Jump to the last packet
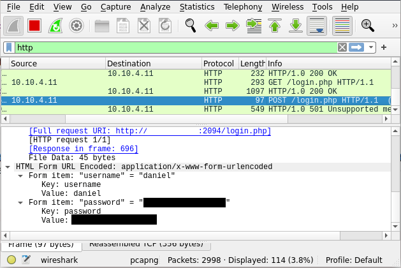This screenshot has width=401, height=268. point(296,26)
